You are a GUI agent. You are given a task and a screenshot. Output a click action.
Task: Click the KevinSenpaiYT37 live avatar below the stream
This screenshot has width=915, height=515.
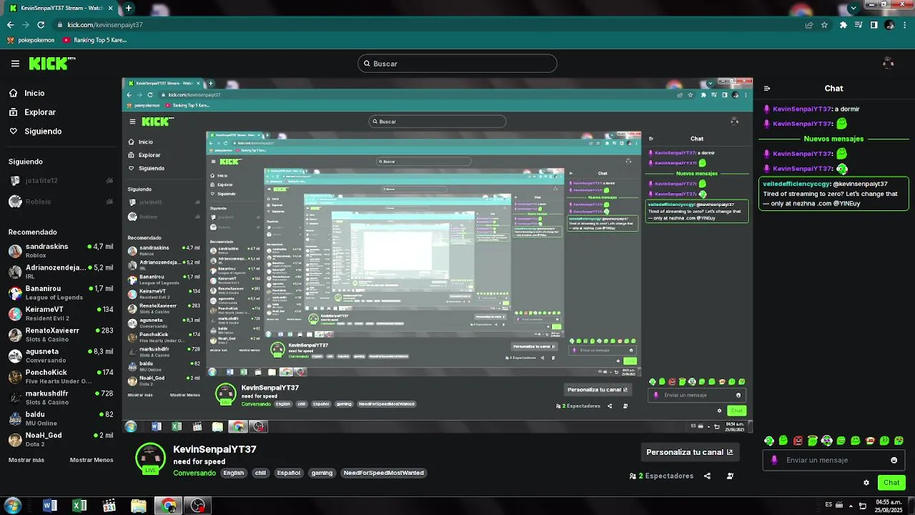click(150, 458)
